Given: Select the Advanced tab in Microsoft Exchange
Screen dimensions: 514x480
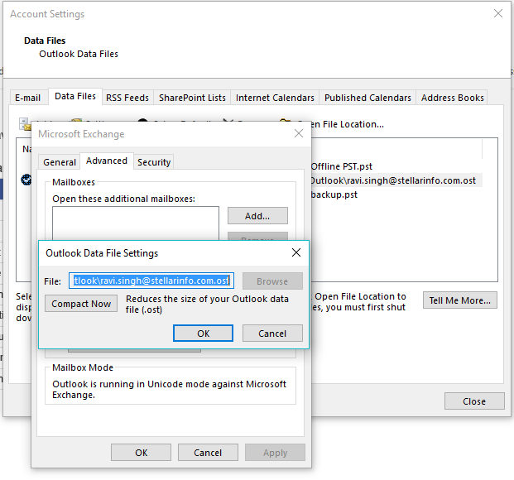Looking at the screenshot, I should coord(107,161).
